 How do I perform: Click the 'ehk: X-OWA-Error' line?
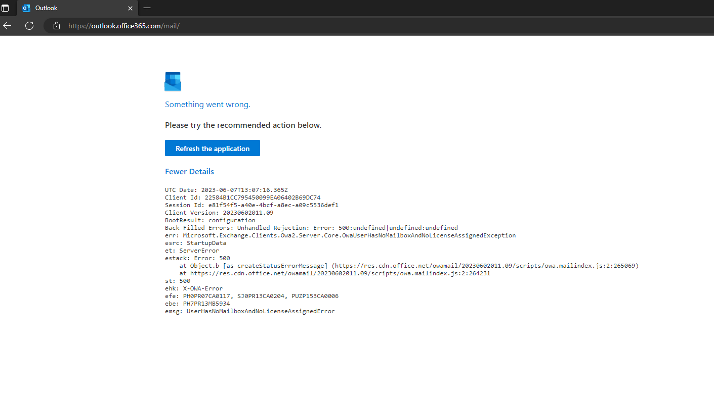(194, 288)
